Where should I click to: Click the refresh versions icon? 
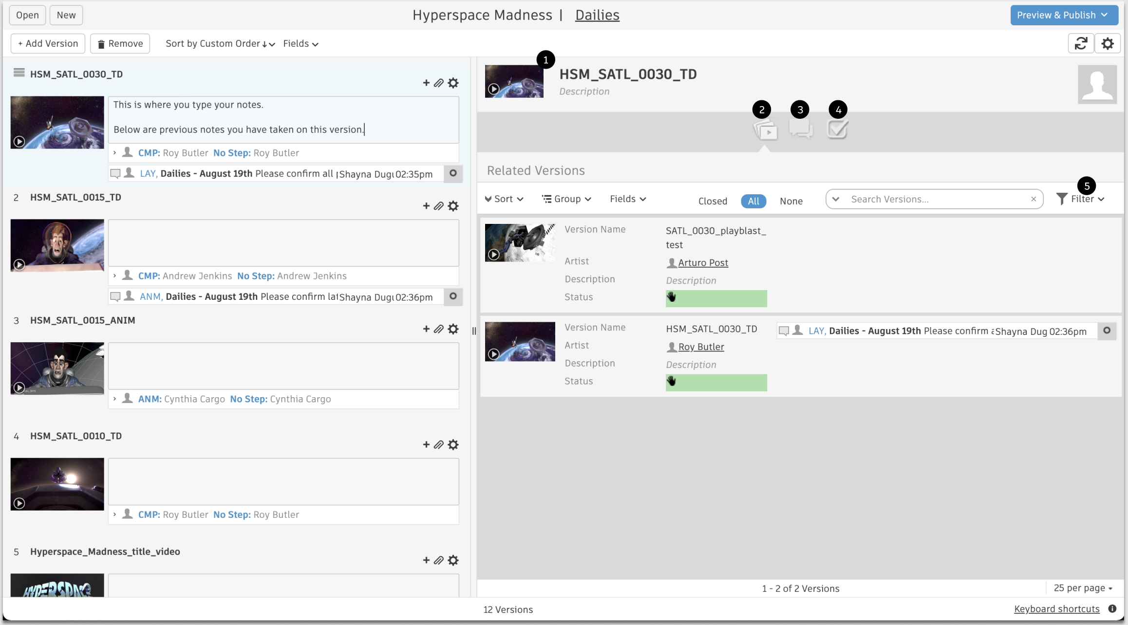1081,42
